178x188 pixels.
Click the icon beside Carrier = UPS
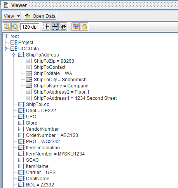21,173
